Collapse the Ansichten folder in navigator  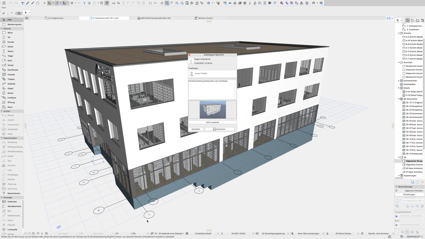click(399, 63)
